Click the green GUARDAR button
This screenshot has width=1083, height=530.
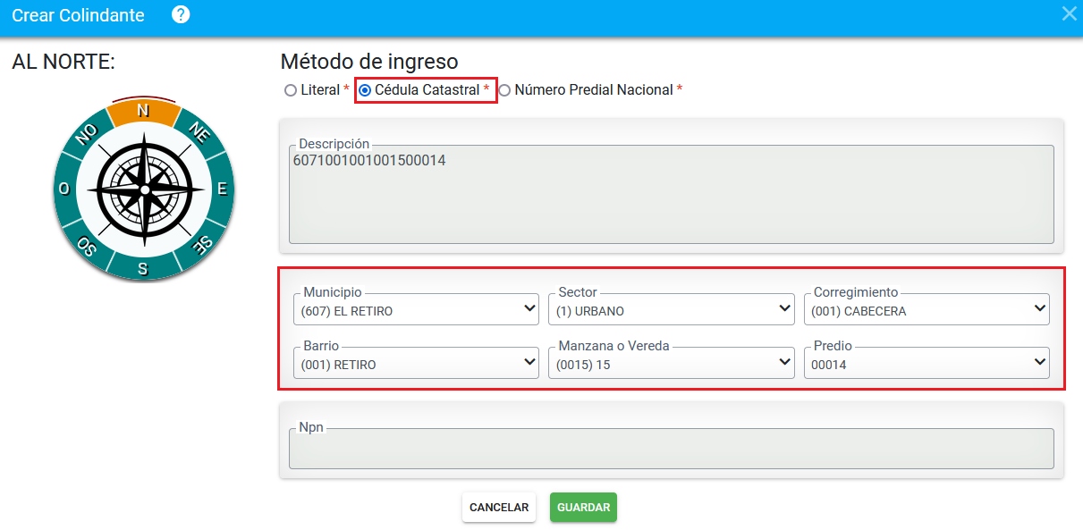tap(583, 507)
